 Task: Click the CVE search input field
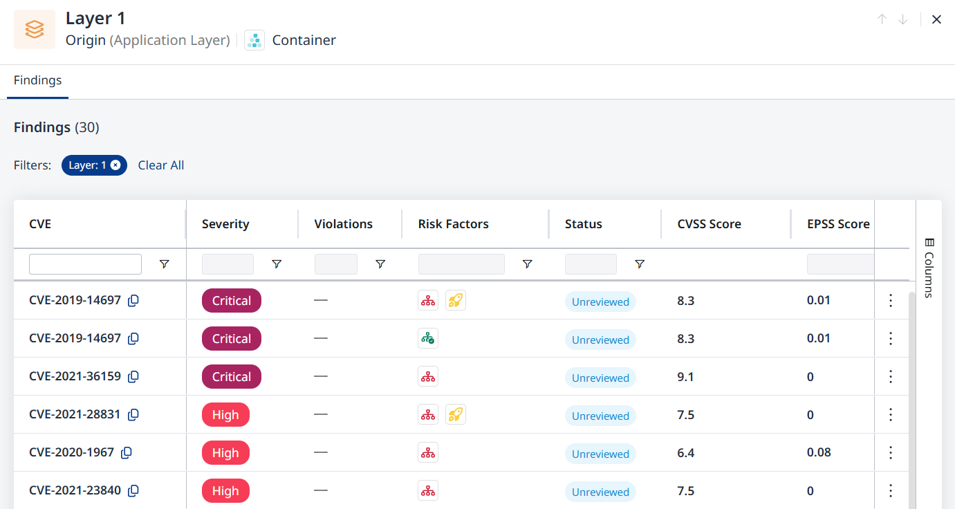click(85, 264)
